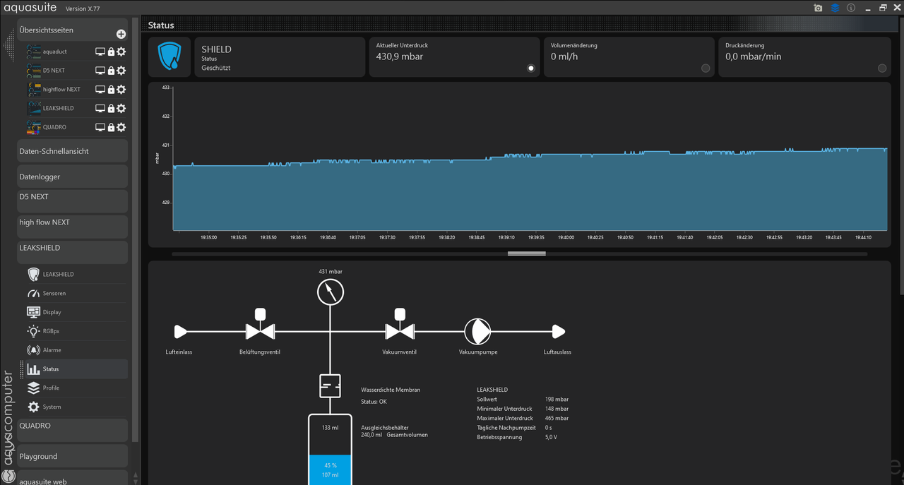The width and height of the screenshot is (904, 485).
Task: Expand the Datenlogger section
Action: [72, 176]
